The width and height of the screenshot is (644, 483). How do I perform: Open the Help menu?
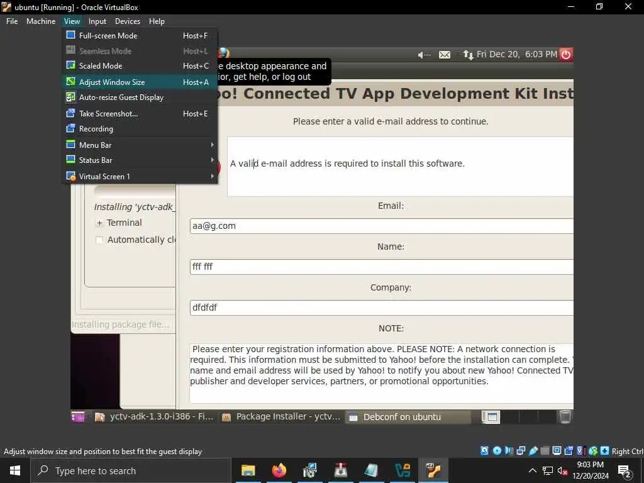coord(157,21)
